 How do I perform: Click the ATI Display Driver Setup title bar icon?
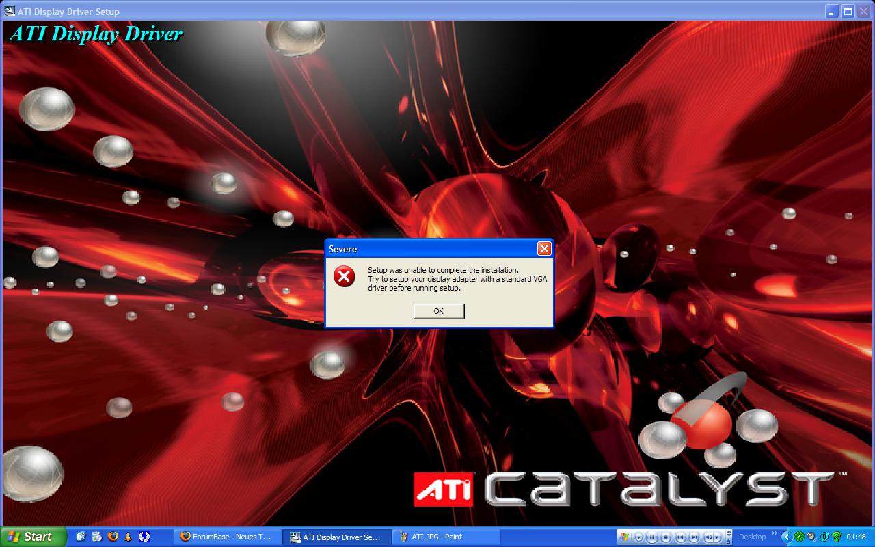click(x=8, y=11)
